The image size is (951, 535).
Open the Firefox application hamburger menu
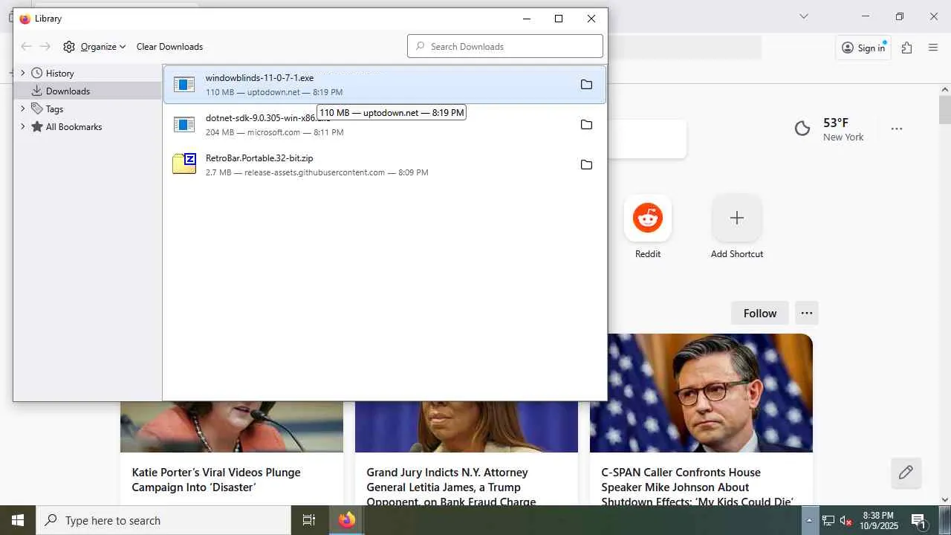933,48
